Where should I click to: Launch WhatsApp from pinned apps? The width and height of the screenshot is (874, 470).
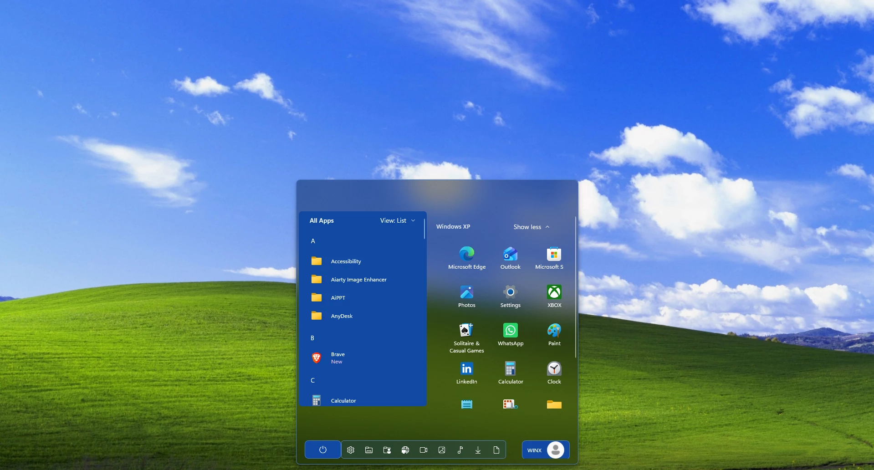tap(511, 334)
